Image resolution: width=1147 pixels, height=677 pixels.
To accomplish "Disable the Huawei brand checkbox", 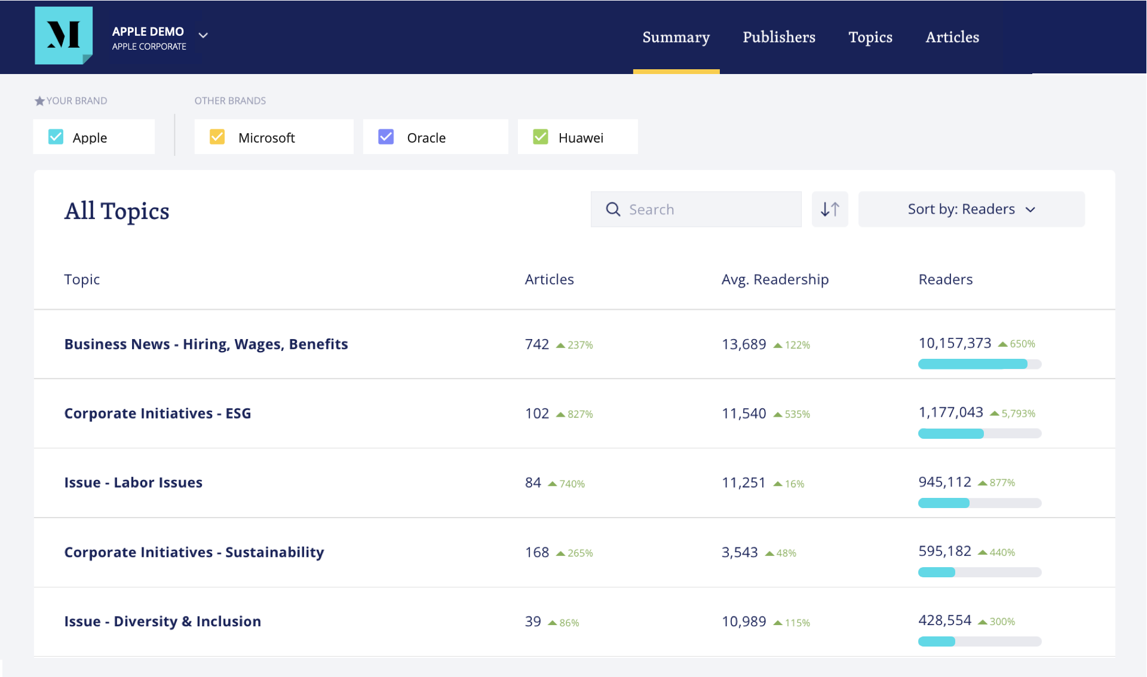I will click(540, 137).
